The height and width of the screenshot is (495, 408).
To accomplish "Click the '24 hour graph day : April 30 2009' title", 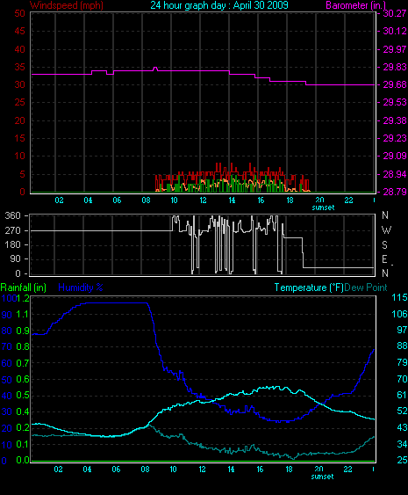I will click(219, 5).
